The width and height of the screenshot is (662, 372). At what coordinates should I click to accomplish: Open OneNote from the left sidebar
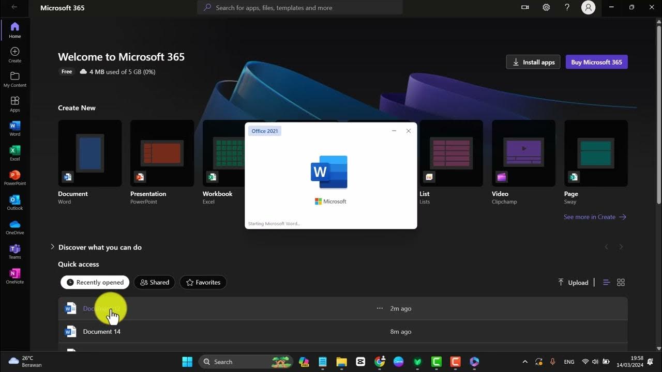(15, 276)
